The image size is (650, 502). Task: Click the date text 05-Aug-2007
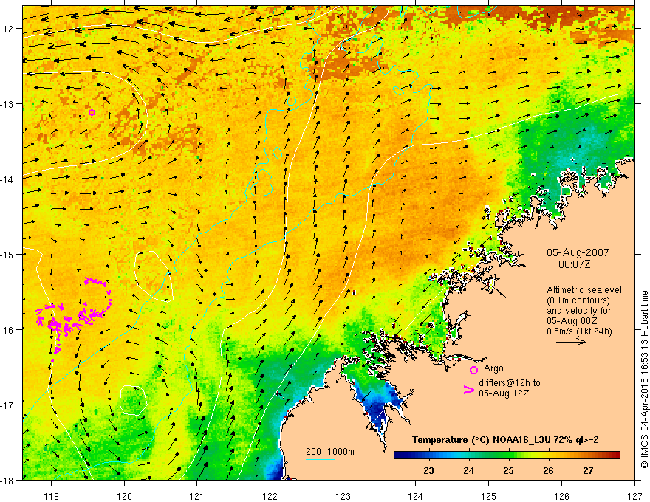578,252
